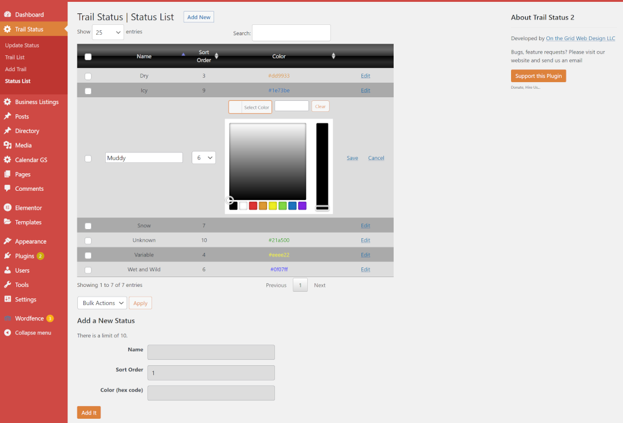Click the Clear color button

(320, 106)
